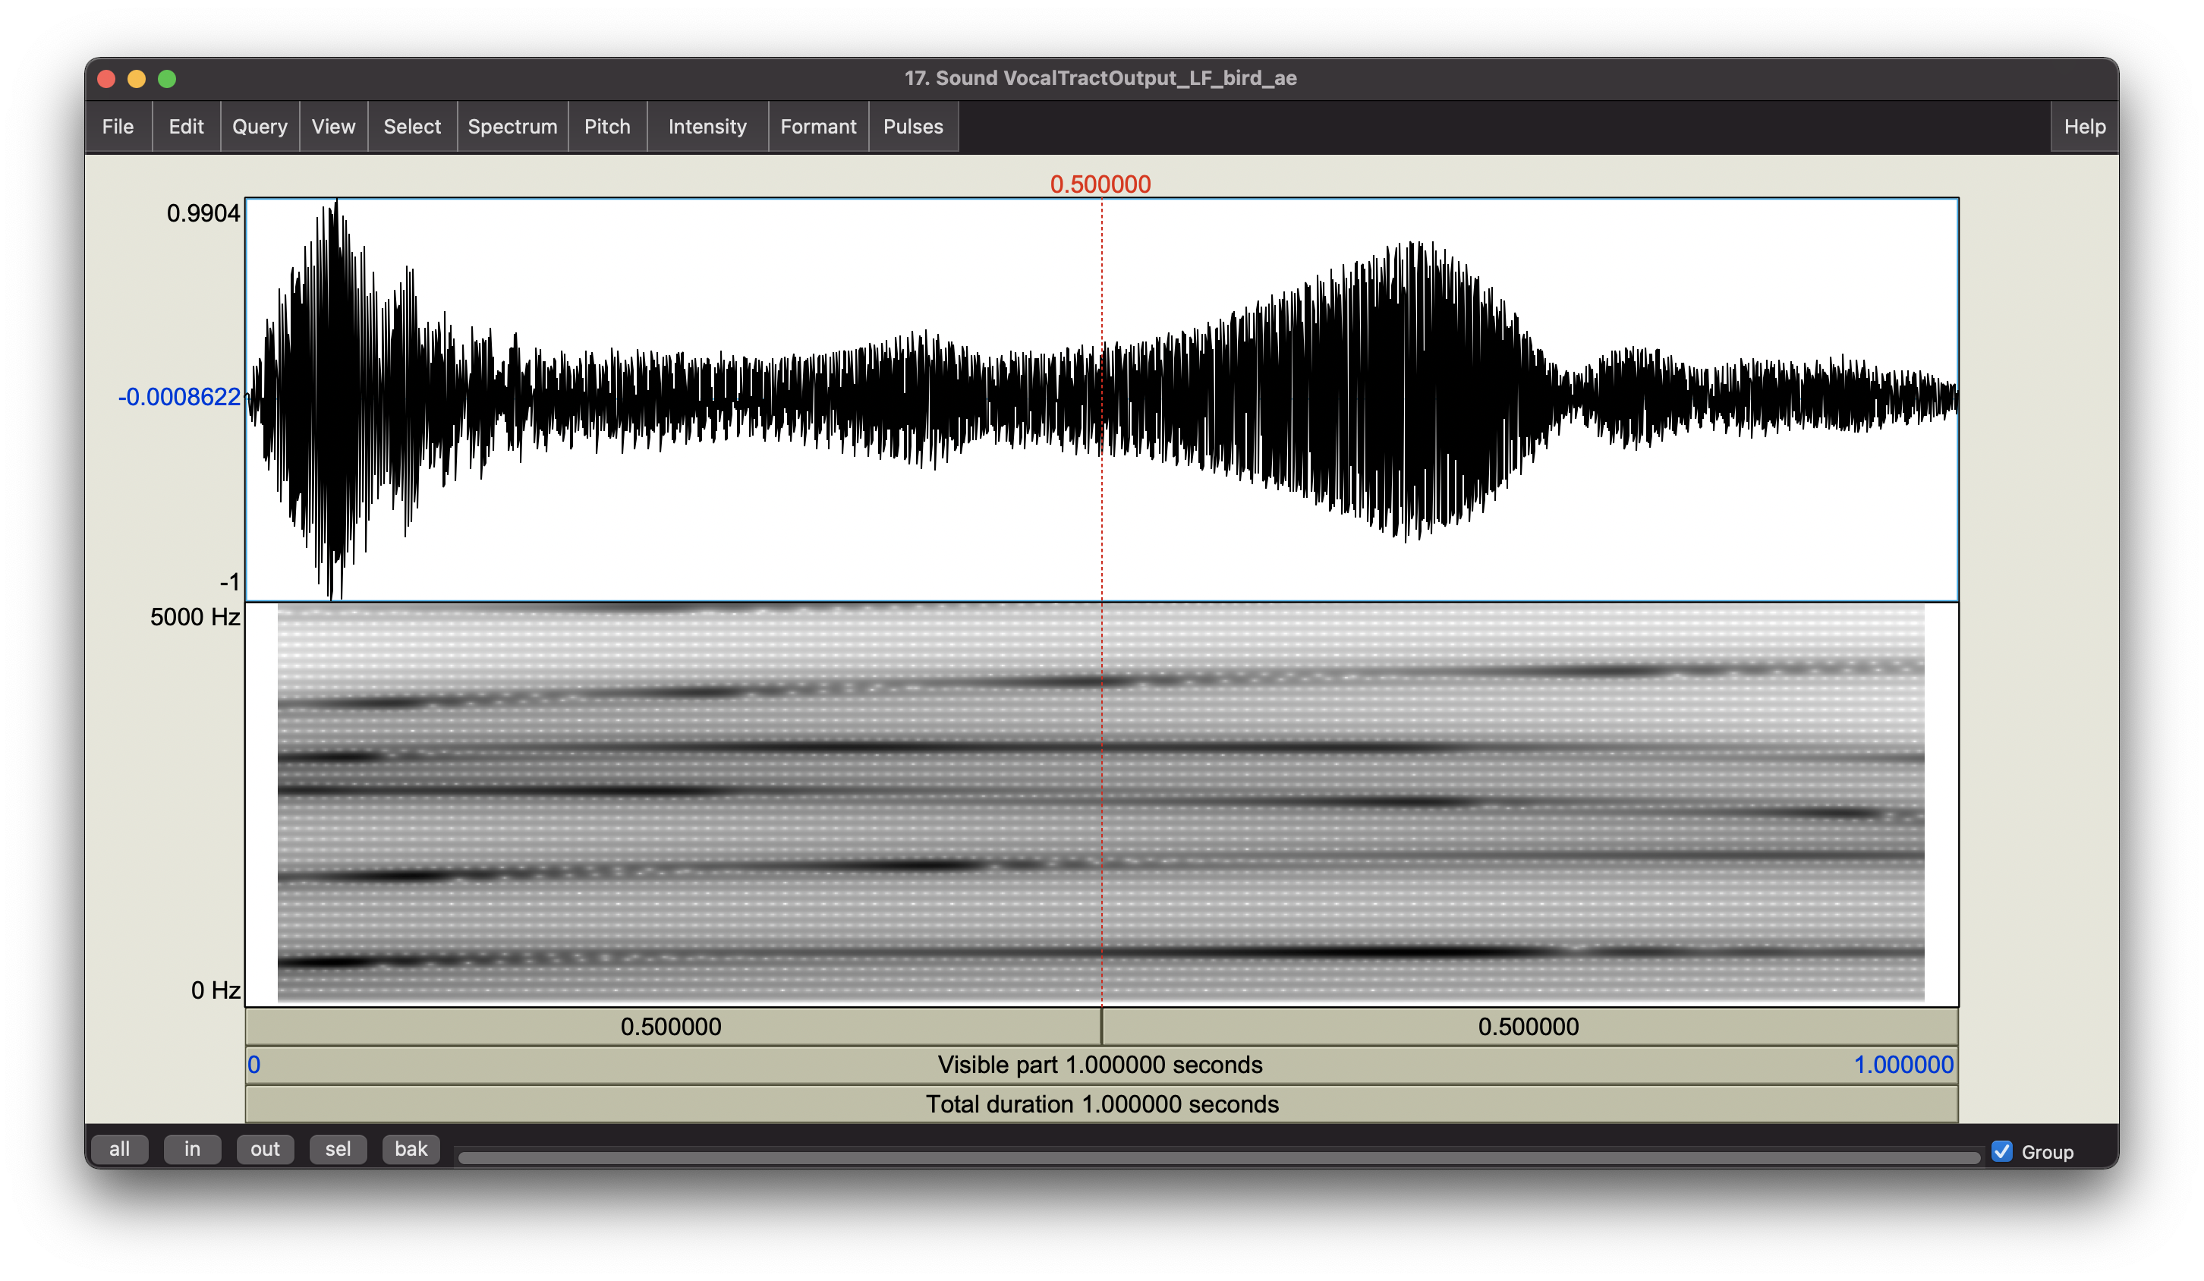
Task: Open the Query menu
Action: coord(260,127)
